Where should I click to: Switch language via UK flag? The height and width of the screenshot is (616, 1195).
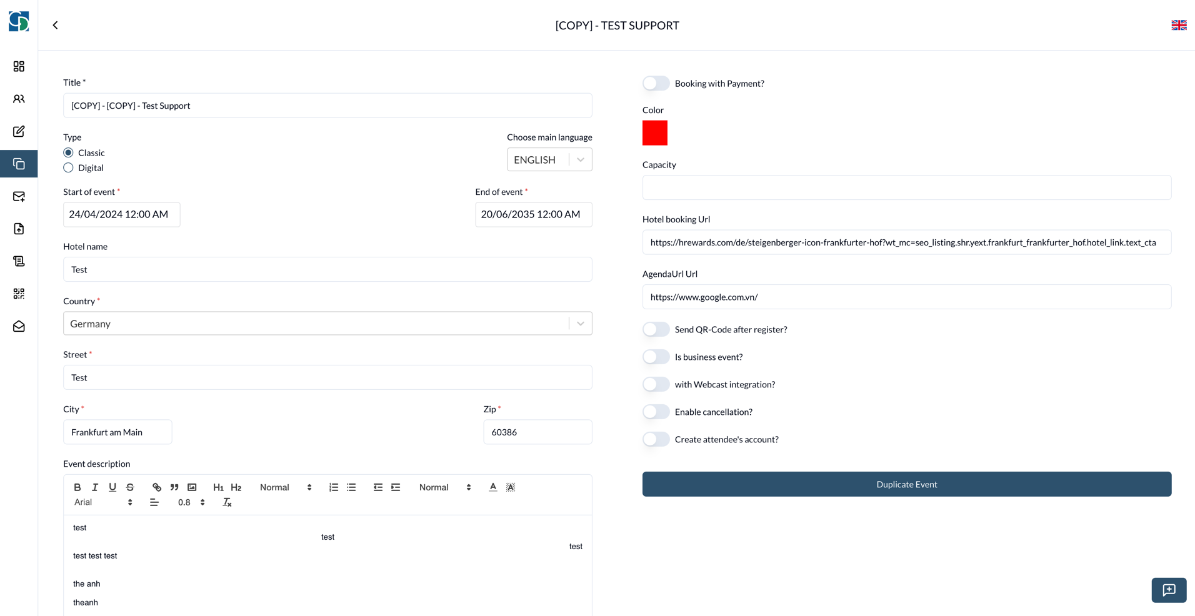1178,25
